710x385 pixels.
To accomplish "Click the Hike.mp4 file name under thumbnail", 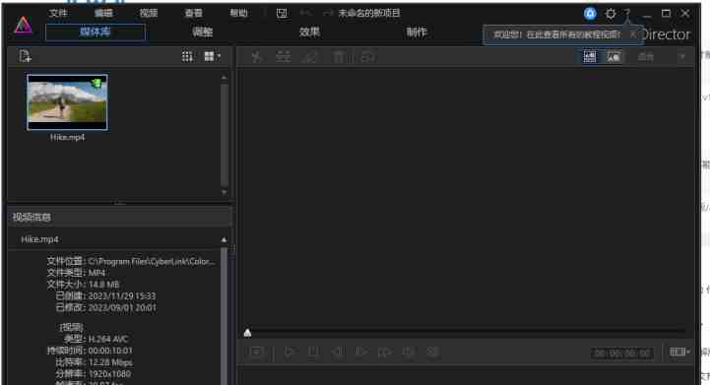I will click(x=68, y=138).
